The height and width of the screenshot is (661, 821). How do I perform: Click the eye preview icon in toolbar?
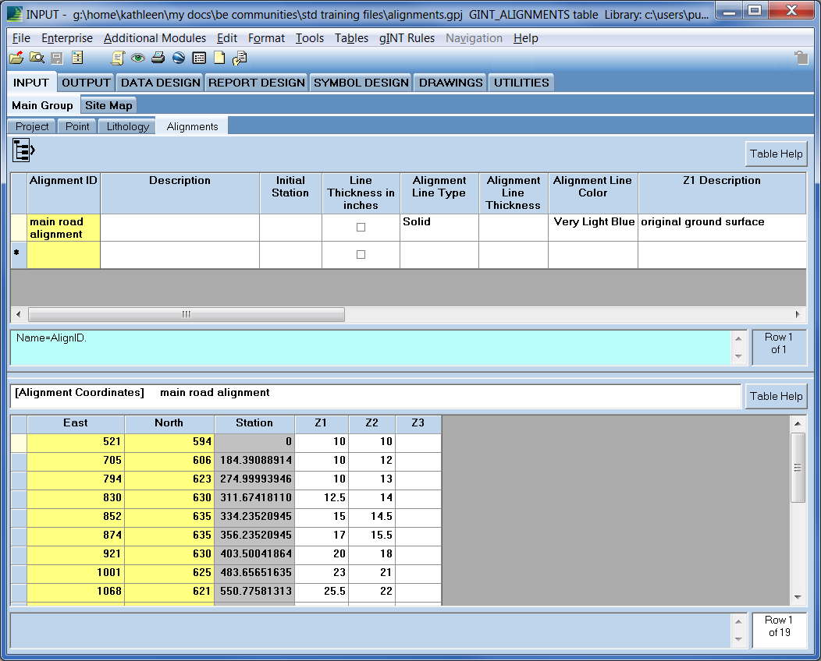click(137, 58)
